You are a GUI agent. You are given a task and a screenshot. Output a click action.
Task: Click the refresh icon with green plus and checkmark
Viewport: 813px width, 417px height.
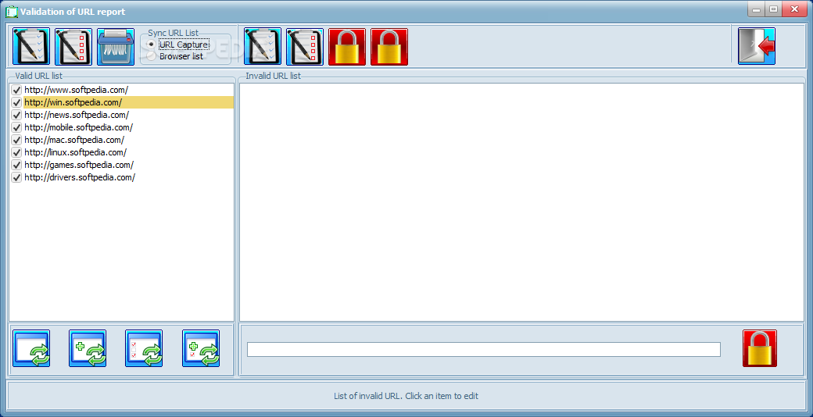click(x=201, y=348)
